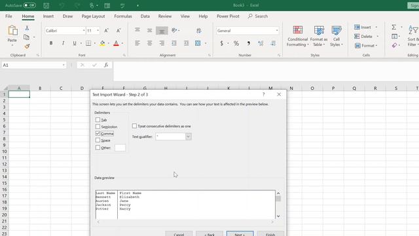Apply center horizontal alignment
The image size is (419, 236).
[x=149, y=43]
